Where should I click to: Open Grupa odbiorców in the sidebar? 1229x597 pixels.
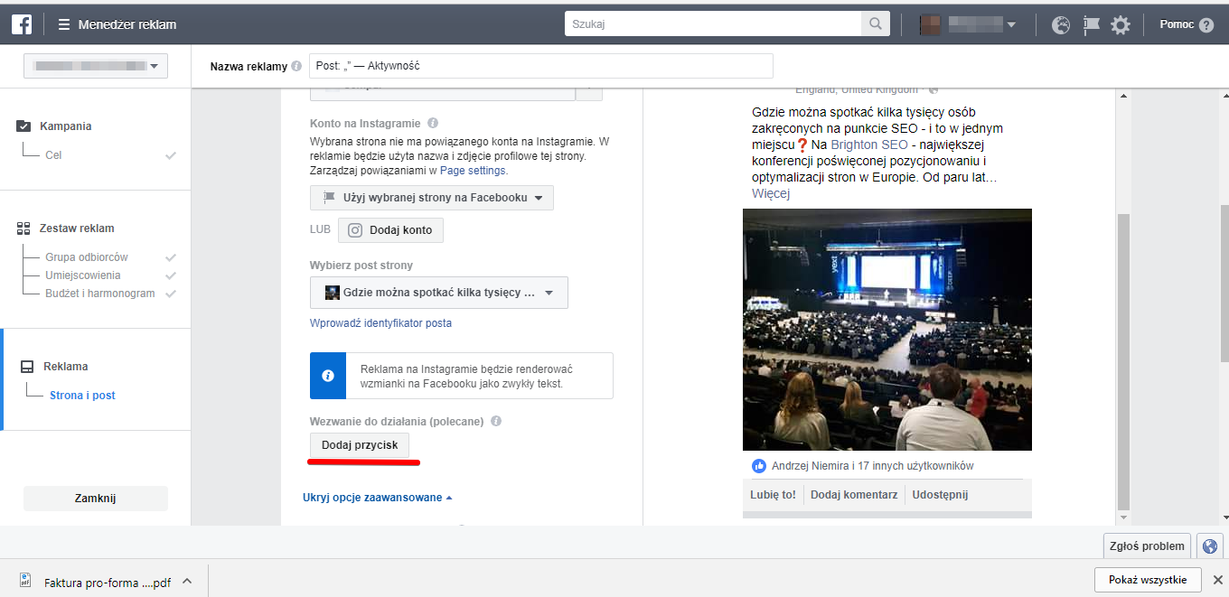click(x=87, y=257)
